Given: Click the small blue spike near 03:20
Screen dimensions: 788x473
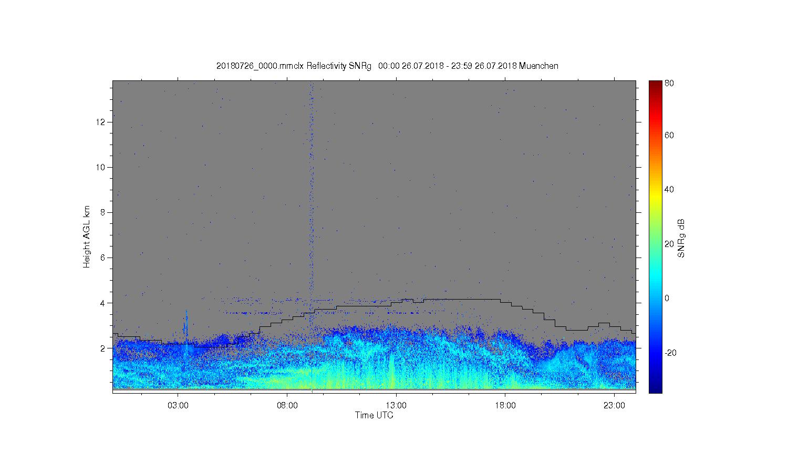Looking at the screenshot, I should (x=186, y=327).
